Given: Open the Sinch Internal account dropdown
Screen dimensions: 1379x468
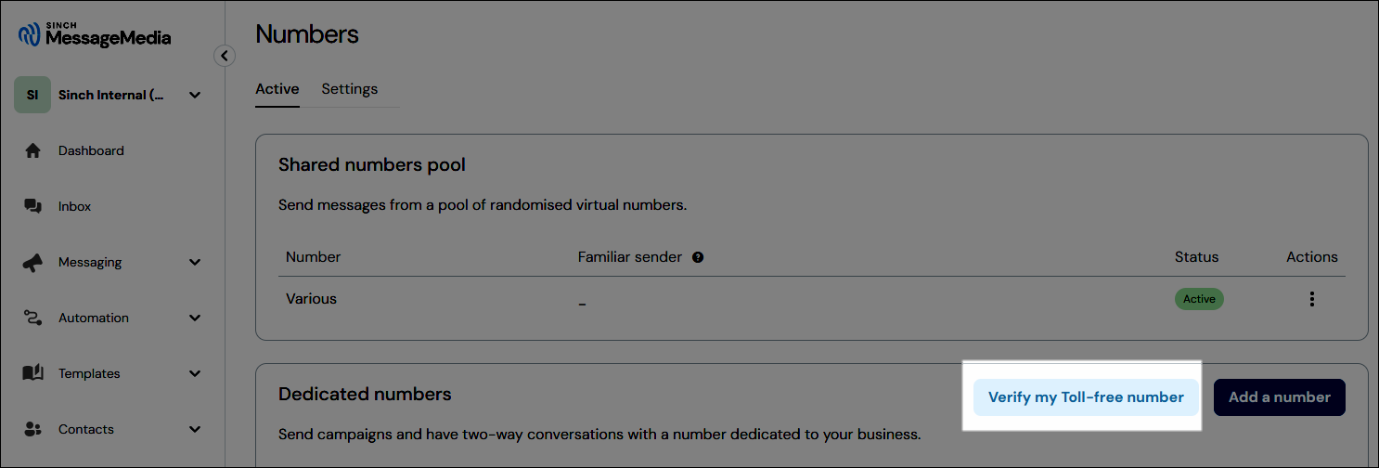Looking at the screenshot, I should point(195,95).
